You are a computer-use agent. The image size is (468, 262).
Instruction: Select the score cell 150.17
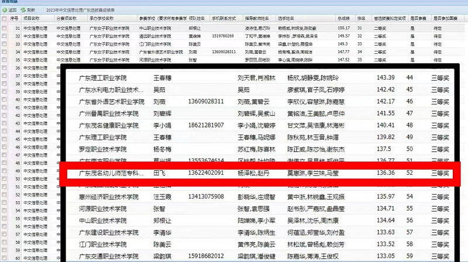click(343, 28)
